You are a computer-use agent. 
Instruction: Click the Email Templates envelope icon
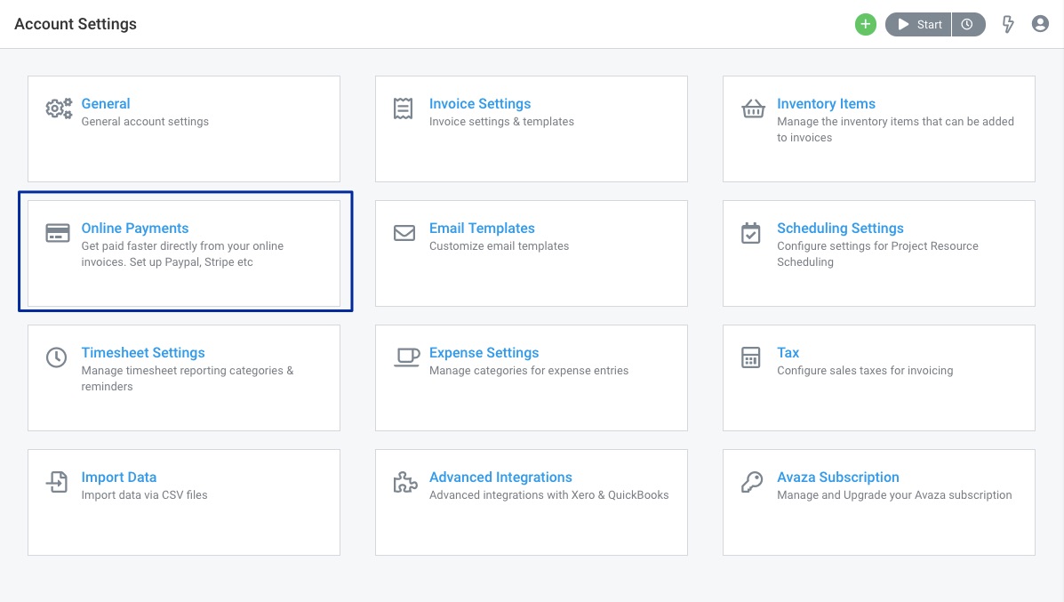[404, 233]
